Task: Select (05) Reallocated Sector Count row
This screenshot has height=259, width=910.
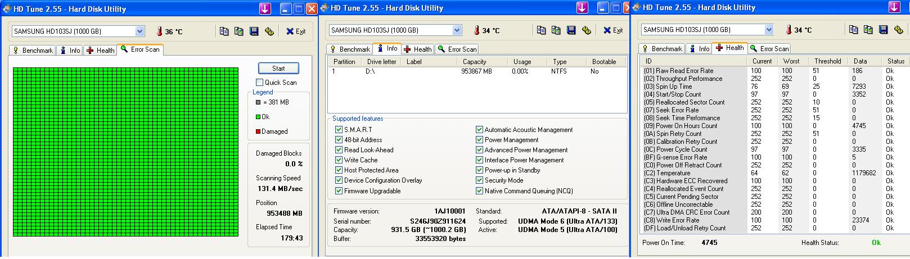Action: 774,102
